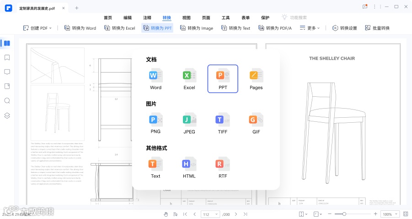Open the attachments panel in sidebar
The width and height of the screenshot is (412, 219).
tap(7, 86)
